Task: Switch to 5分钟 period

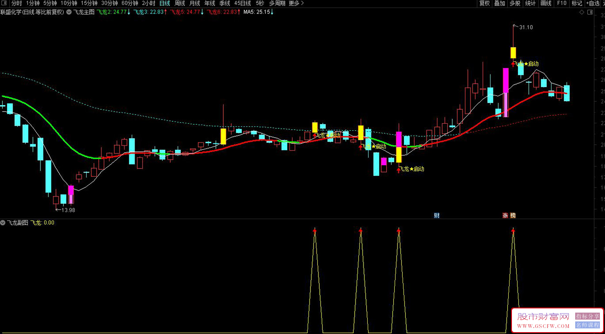Action: point(50,3)
